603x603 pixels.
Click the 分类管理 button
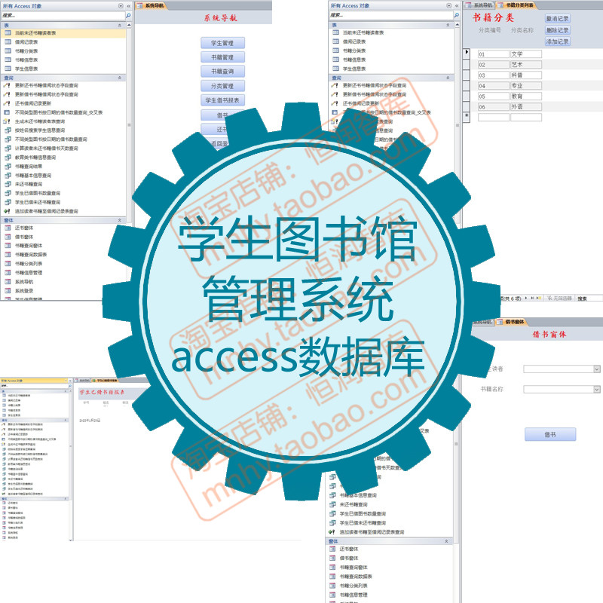222,86
